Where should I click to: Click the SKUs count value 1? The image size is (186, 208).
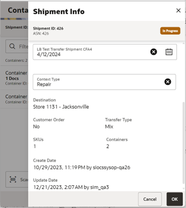click(x=34, y=146)
